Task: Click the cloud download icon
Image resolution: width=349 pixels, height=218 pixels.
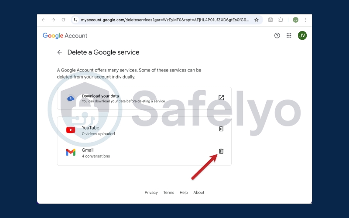Action: tap(71, 99)
